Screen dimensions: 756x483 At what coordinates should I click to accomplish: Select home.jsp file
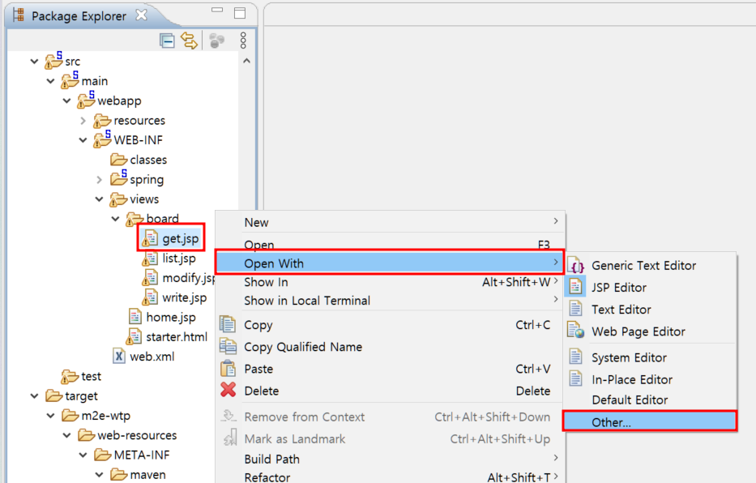point(171,317)
